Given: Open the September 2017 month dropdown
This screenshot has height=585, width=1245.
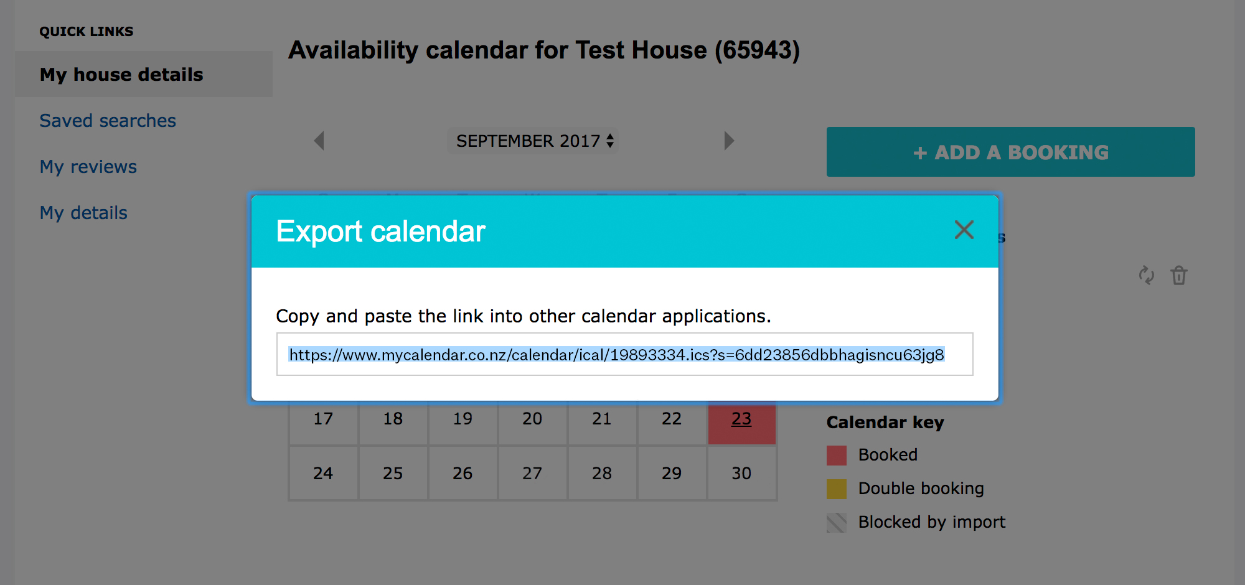Looking at the screenshot, I should (534, 141).
